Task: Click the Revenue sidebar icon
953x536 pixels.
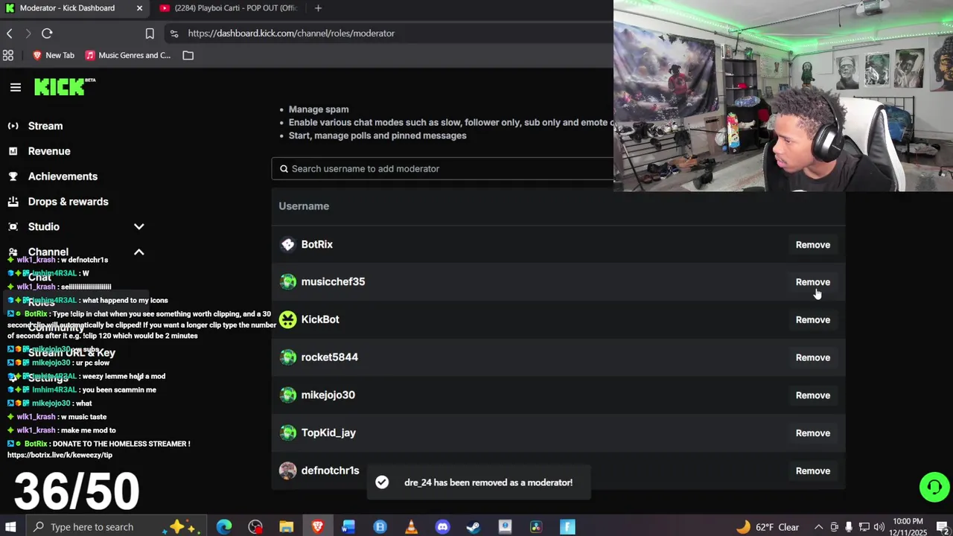Action: pyautogui.click(x=13, y=151)
